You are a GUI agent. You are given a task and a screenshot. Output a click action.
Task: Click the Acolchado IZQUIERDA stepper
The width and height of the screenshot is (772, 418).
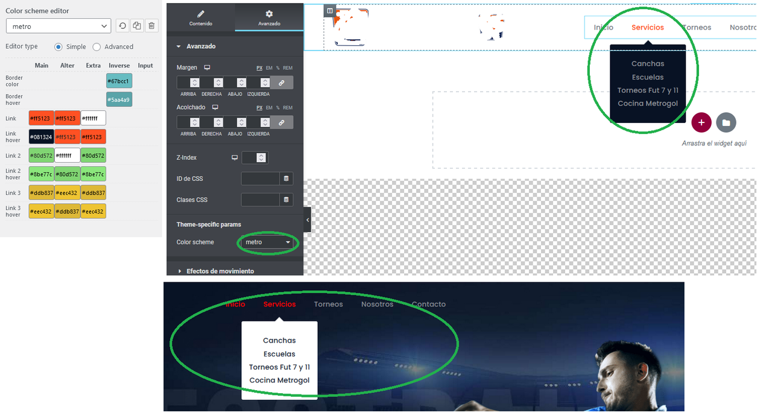pos(265,122)
